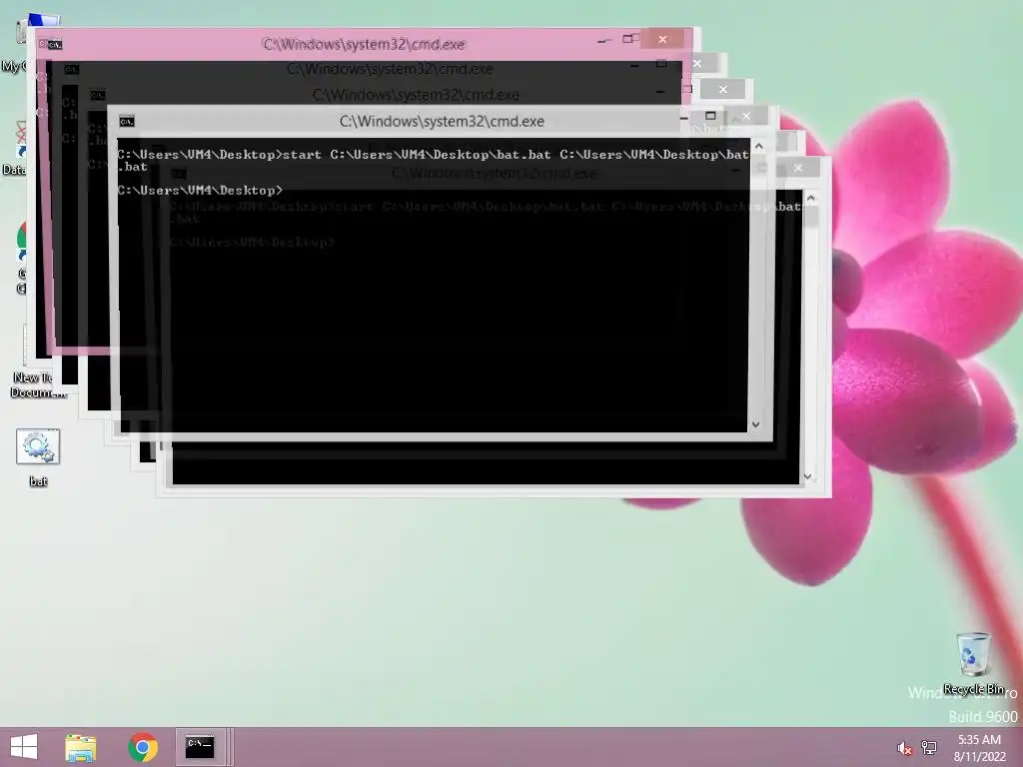Open File Explorer from the taskbar
Image resolution: width=1023 pixels, height=767 pixels.
coord(80,747)
